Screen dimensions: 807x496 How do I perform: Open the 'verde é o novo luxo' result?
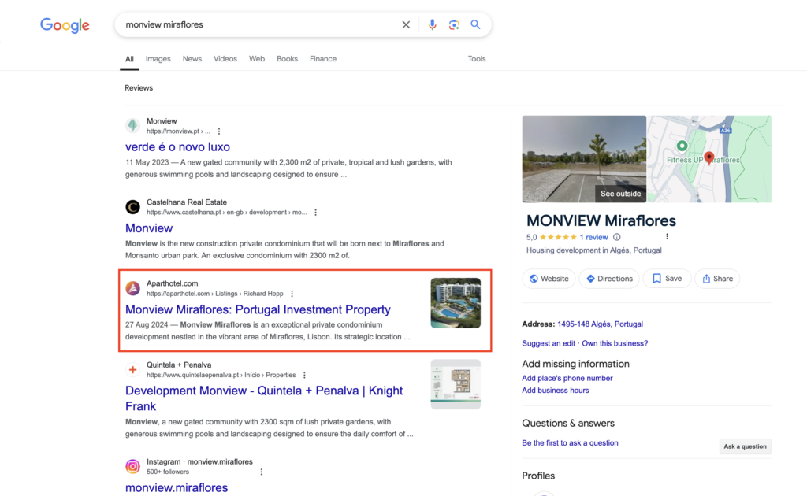tap(177, 147)
